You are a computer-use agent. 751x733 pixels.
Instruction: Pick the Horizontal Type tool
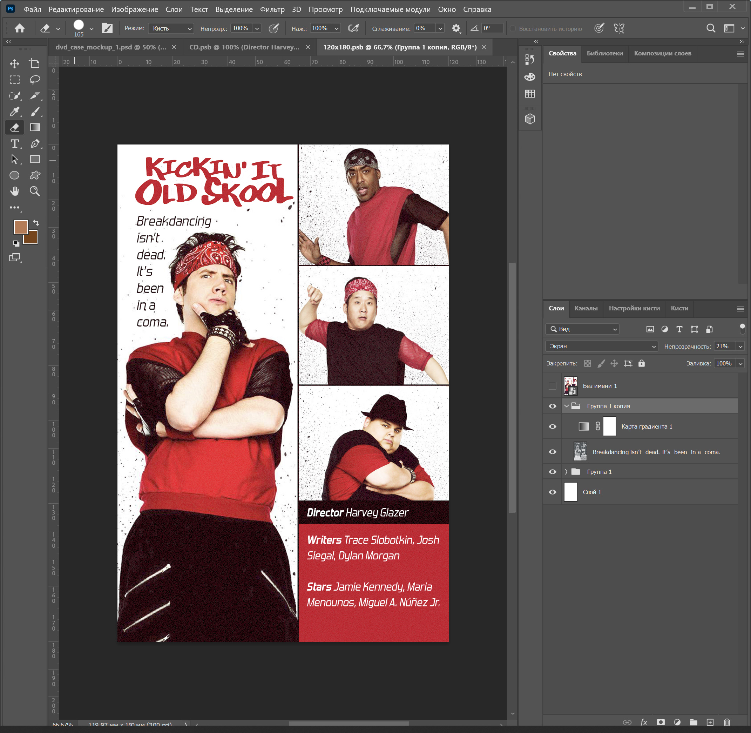pyautogui.click(x=15, y=143)
